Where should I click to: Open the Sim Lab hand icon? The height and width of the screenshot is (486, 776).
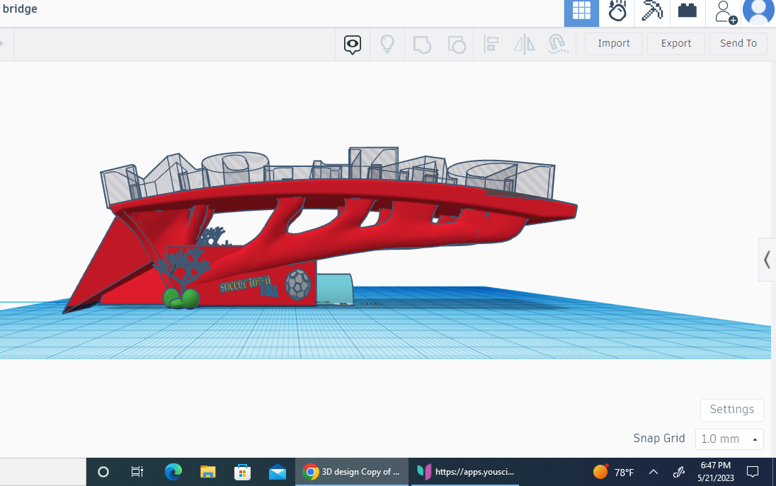click(x=617, y=11)
